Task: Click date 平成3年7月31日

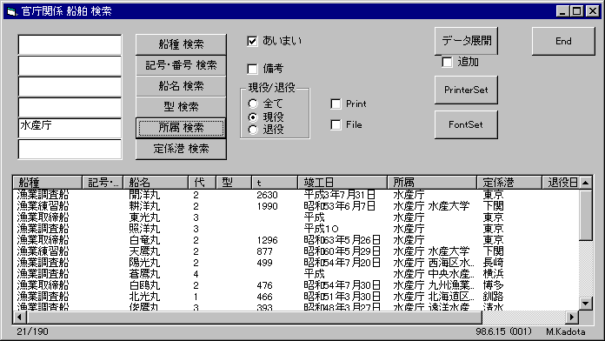Action: 340,195
